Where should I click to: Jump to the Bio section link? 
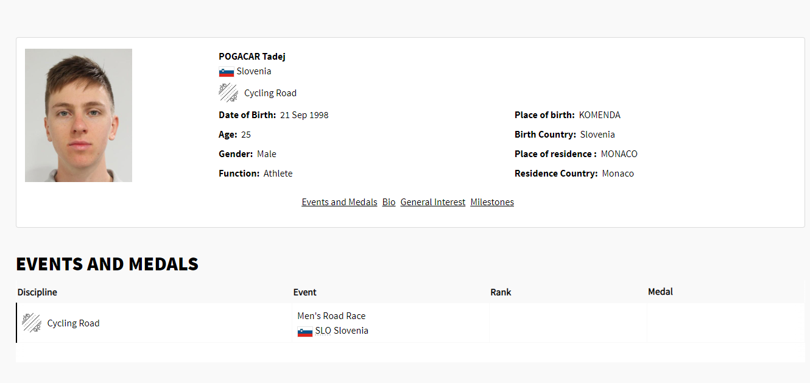(389, 202)
